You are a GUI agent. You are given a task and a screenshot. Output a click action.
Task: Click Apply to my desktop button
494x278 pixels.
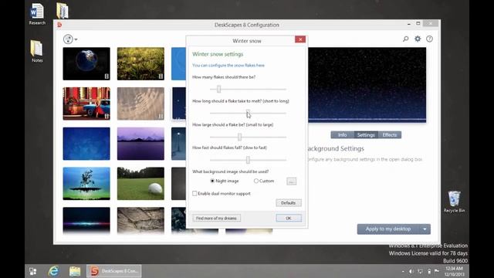388,229
